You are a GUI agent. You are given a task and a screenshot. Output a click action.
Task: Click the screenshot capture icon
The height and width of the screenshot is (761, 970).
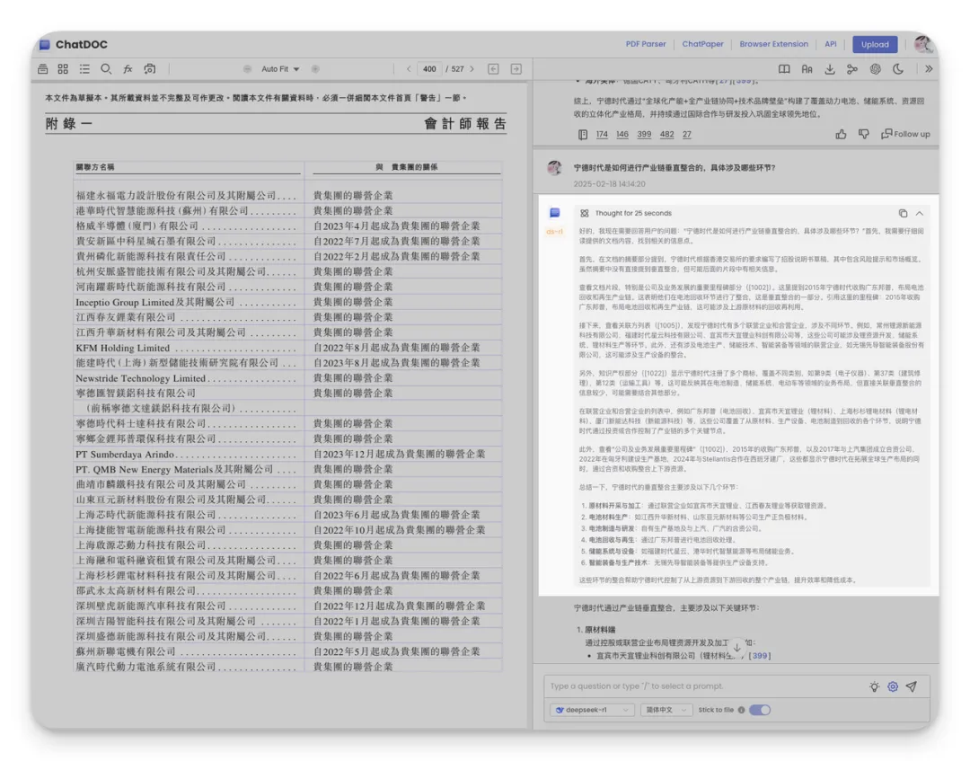pyautogui.click(x=150, y=68)
